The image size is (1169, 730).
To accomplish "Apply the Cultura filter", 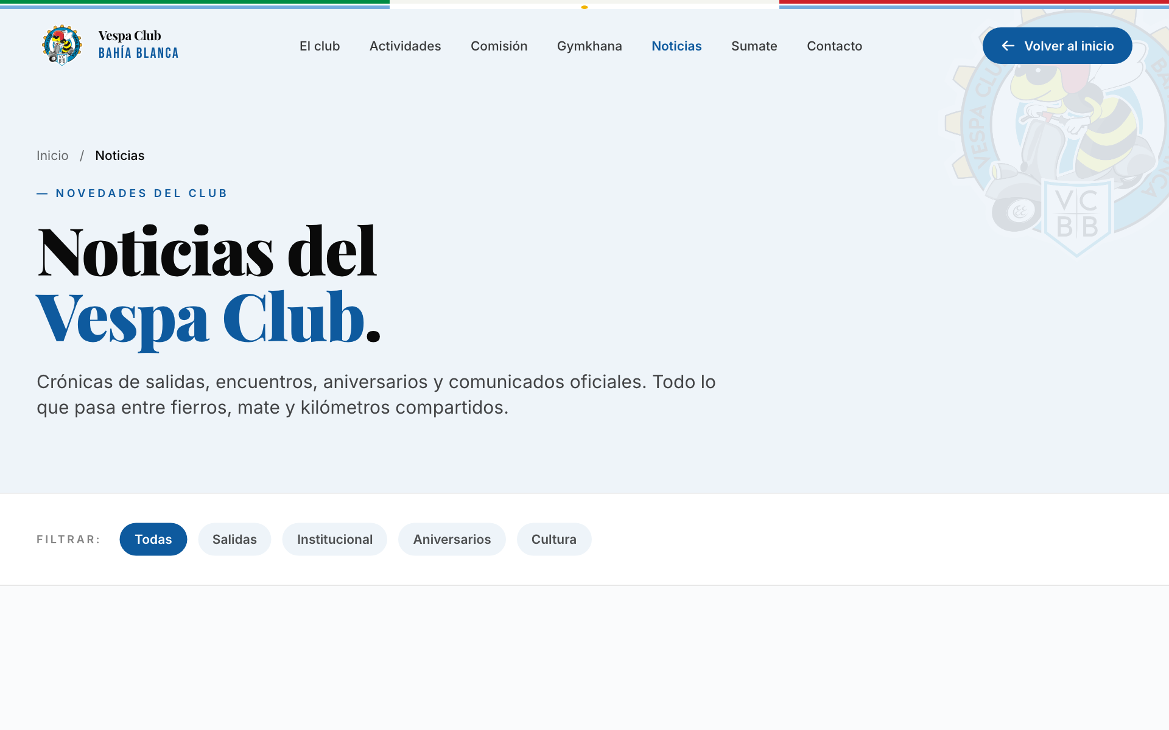I will coord(554,539).
